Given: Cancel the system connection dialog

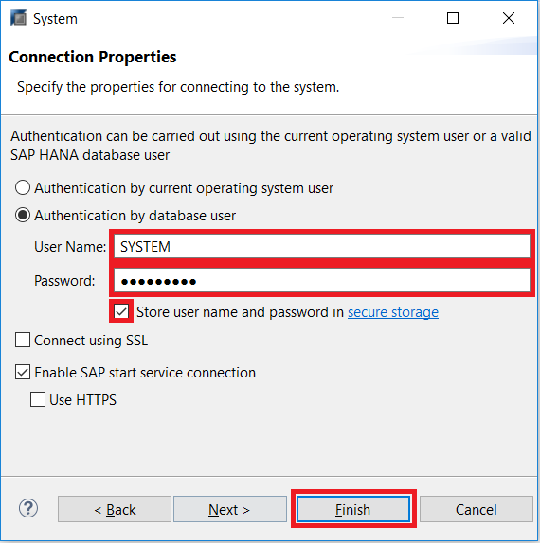Looking at the screenshot, I should click(477, 509).
